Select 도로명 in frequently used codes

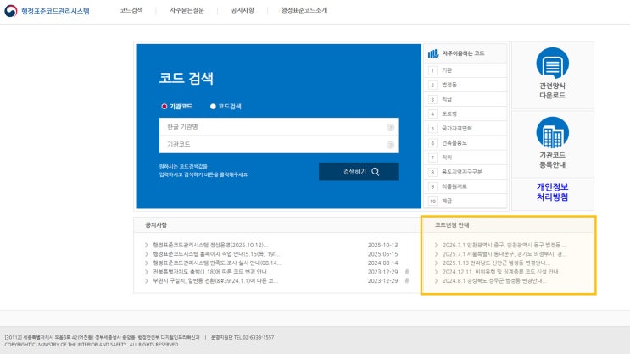click(449, 114)
